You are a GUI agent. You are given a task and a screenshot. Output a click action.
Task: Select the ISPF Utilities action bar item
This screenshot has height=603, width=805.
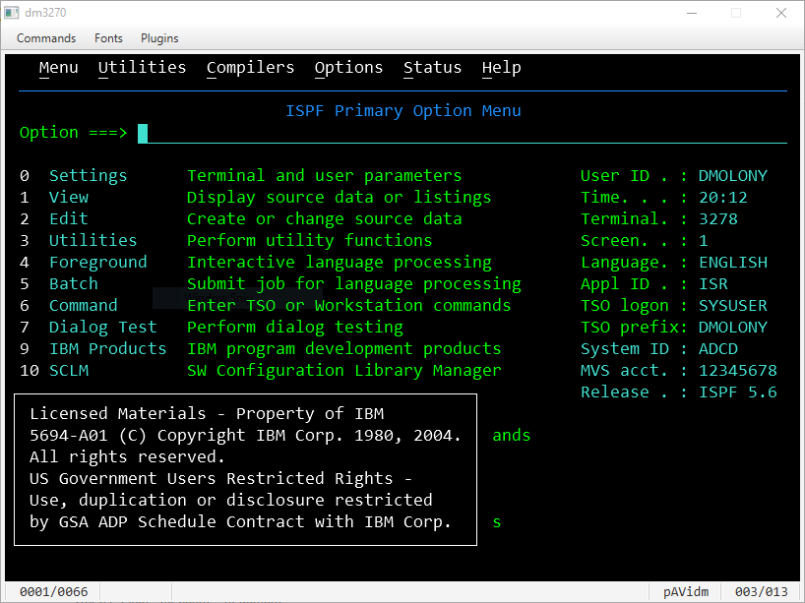pyautogui.click(x=143, y=68)
